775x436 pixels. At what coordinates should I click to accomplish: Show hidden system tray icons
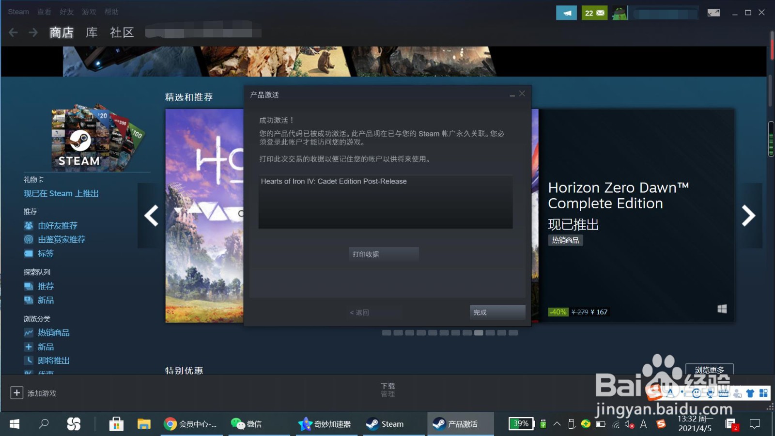click(557, 424)
